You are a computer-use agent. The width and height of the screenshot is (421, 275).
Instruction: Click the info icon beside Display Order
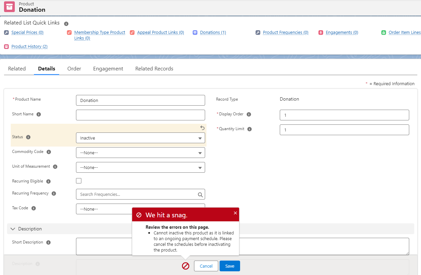pyautogui.click(x=249, y=114)
